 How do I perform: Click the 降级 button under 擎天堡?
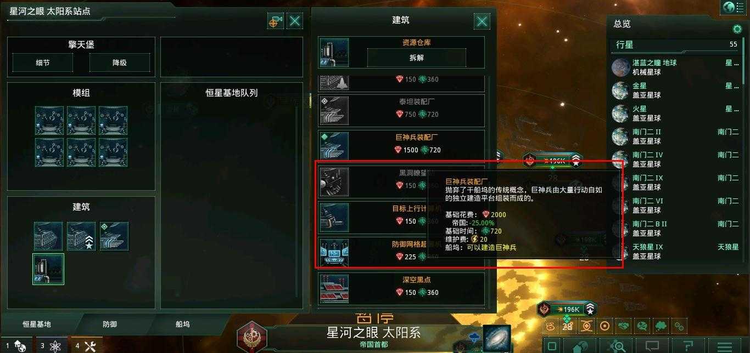120,62
